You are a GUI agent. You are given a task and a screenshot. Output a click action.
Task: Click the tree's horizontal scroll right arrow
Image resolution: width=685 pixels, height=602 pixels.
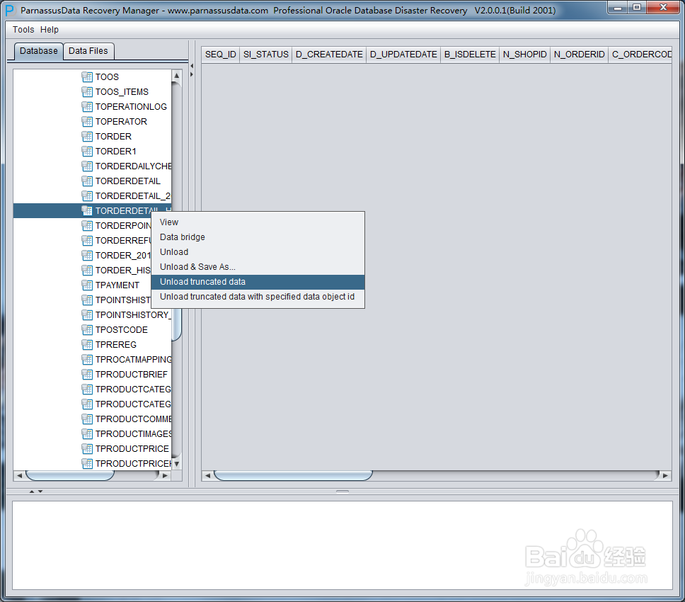(x=165, y=476)
